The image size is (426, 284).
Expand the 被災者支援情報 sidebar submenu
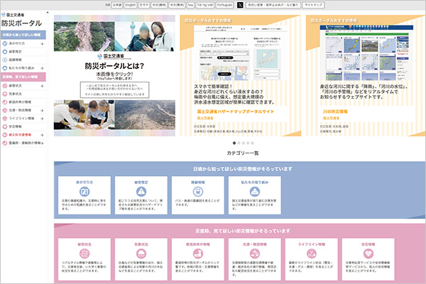[x=43, y=135]
